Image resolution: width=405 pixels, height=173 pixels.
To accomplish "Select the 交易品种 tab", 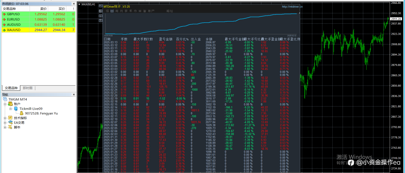I will (x=11, y=88).
